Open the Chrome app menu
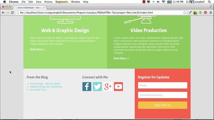214x120 pixels. [14, 2]
